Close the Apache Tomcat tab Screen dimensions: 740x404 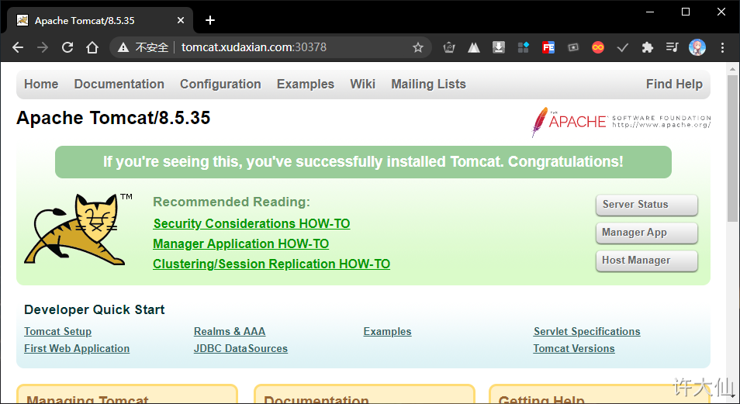tap(181, 20)
